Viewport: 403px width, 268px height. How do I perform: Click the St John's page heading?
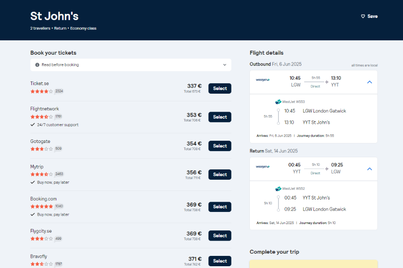click(55, 16)
